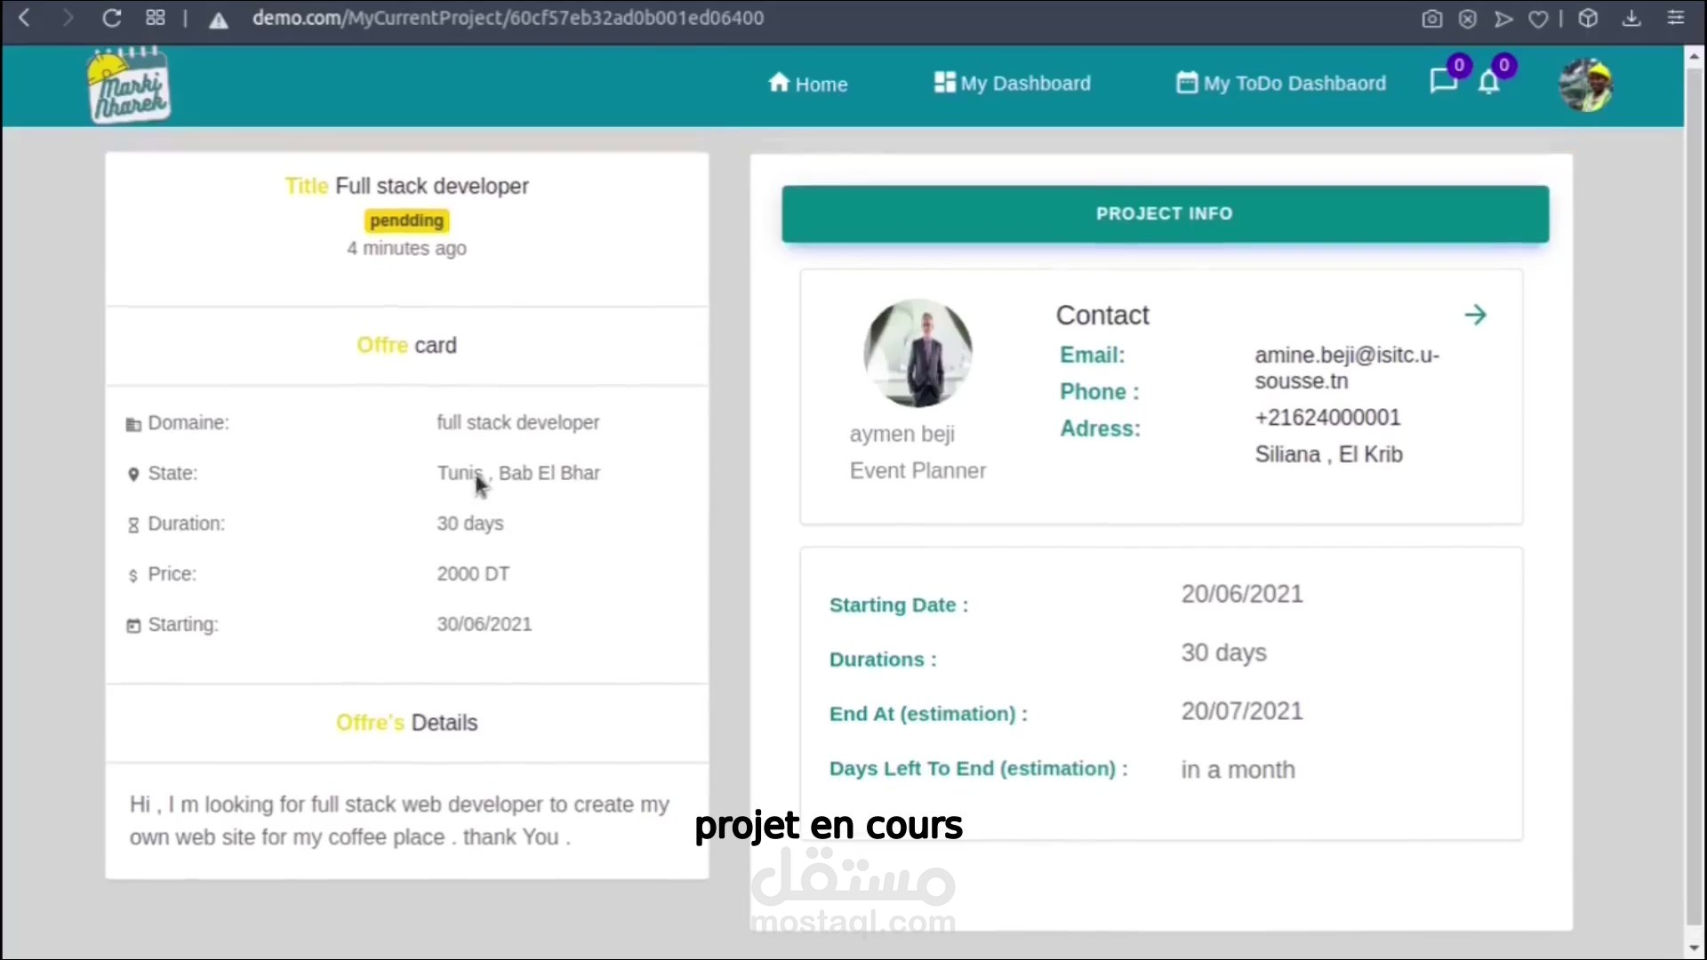Click the tab grid icon in browser

pos(156,18)
